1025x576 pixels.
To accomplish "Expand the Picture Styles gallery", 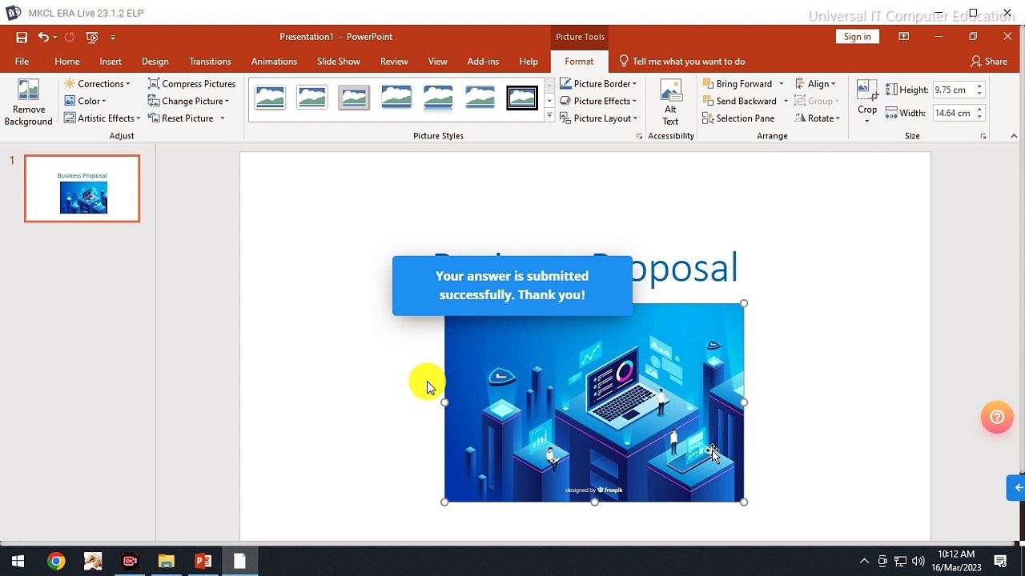I will (549, 116).
